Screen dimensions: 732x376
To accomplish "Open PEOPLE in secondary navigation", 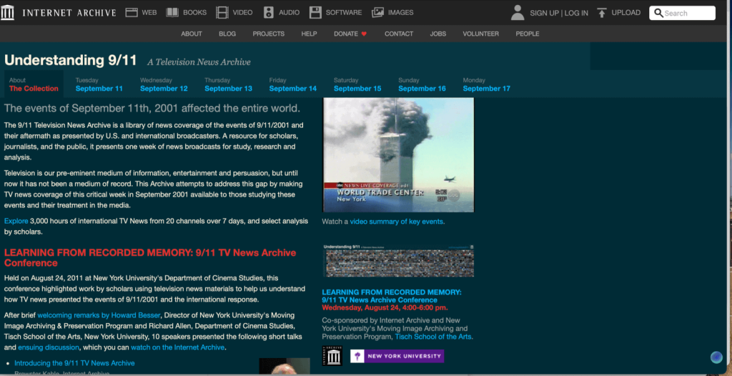I will (x=528, y=34).
